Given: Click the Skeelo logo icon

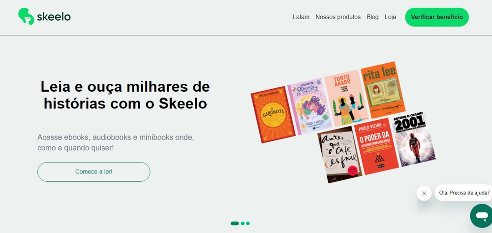Looking at the screenshot, I should [x=26, y=16].
